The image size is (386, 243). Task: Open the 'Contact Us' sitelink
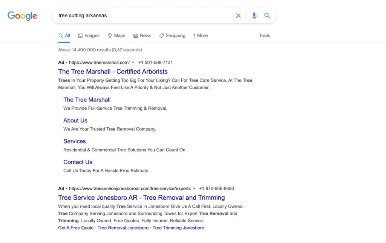tap(78, 162)
